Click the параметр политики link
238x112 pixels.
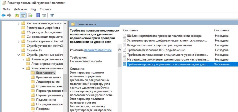(98, 50)
